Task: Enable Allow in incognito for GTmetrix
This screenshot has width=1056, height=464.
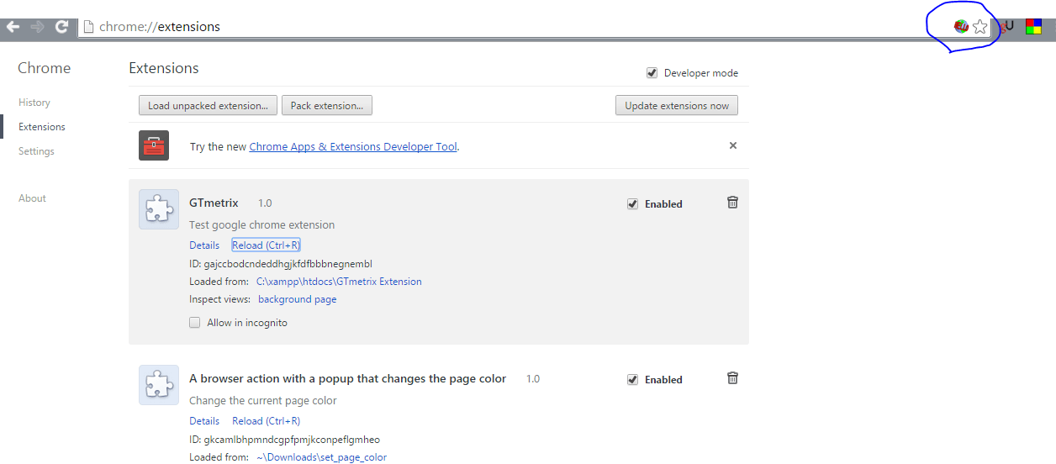Action: point(195,323)
